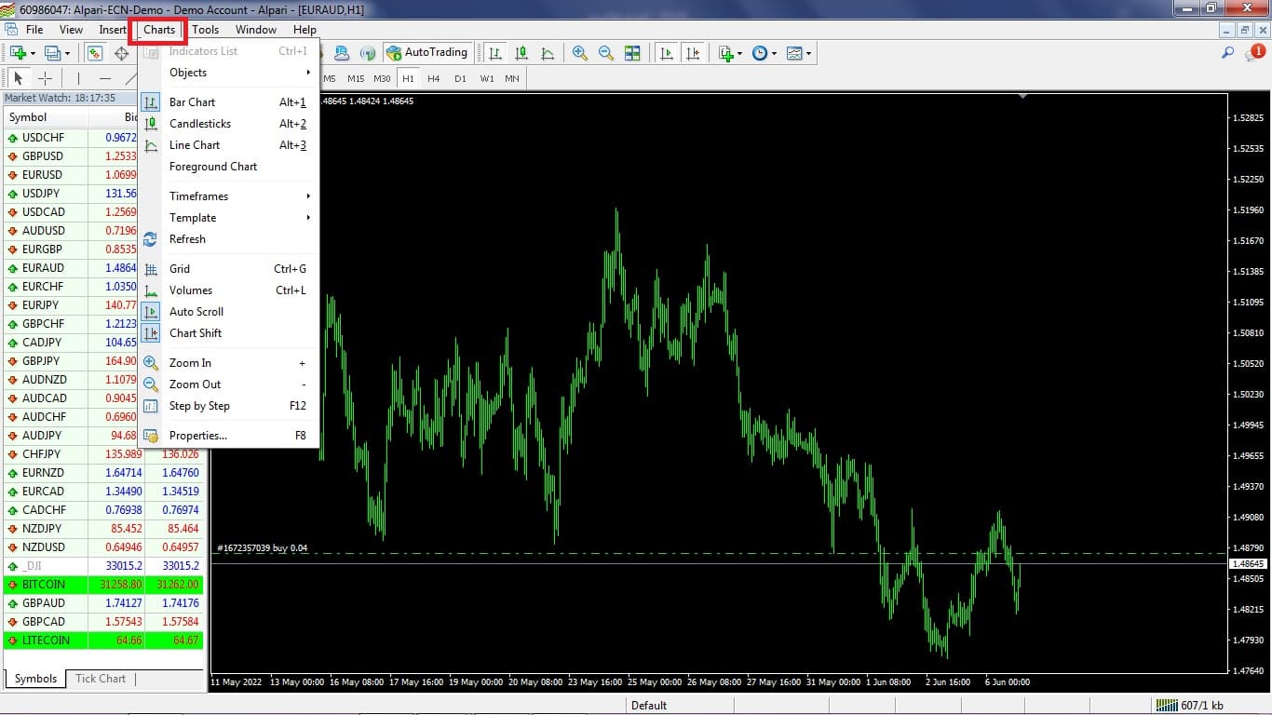The image size is (1272, 715).
Task: Click the signals icon left of AutoTrading
Action: point(368,53)
